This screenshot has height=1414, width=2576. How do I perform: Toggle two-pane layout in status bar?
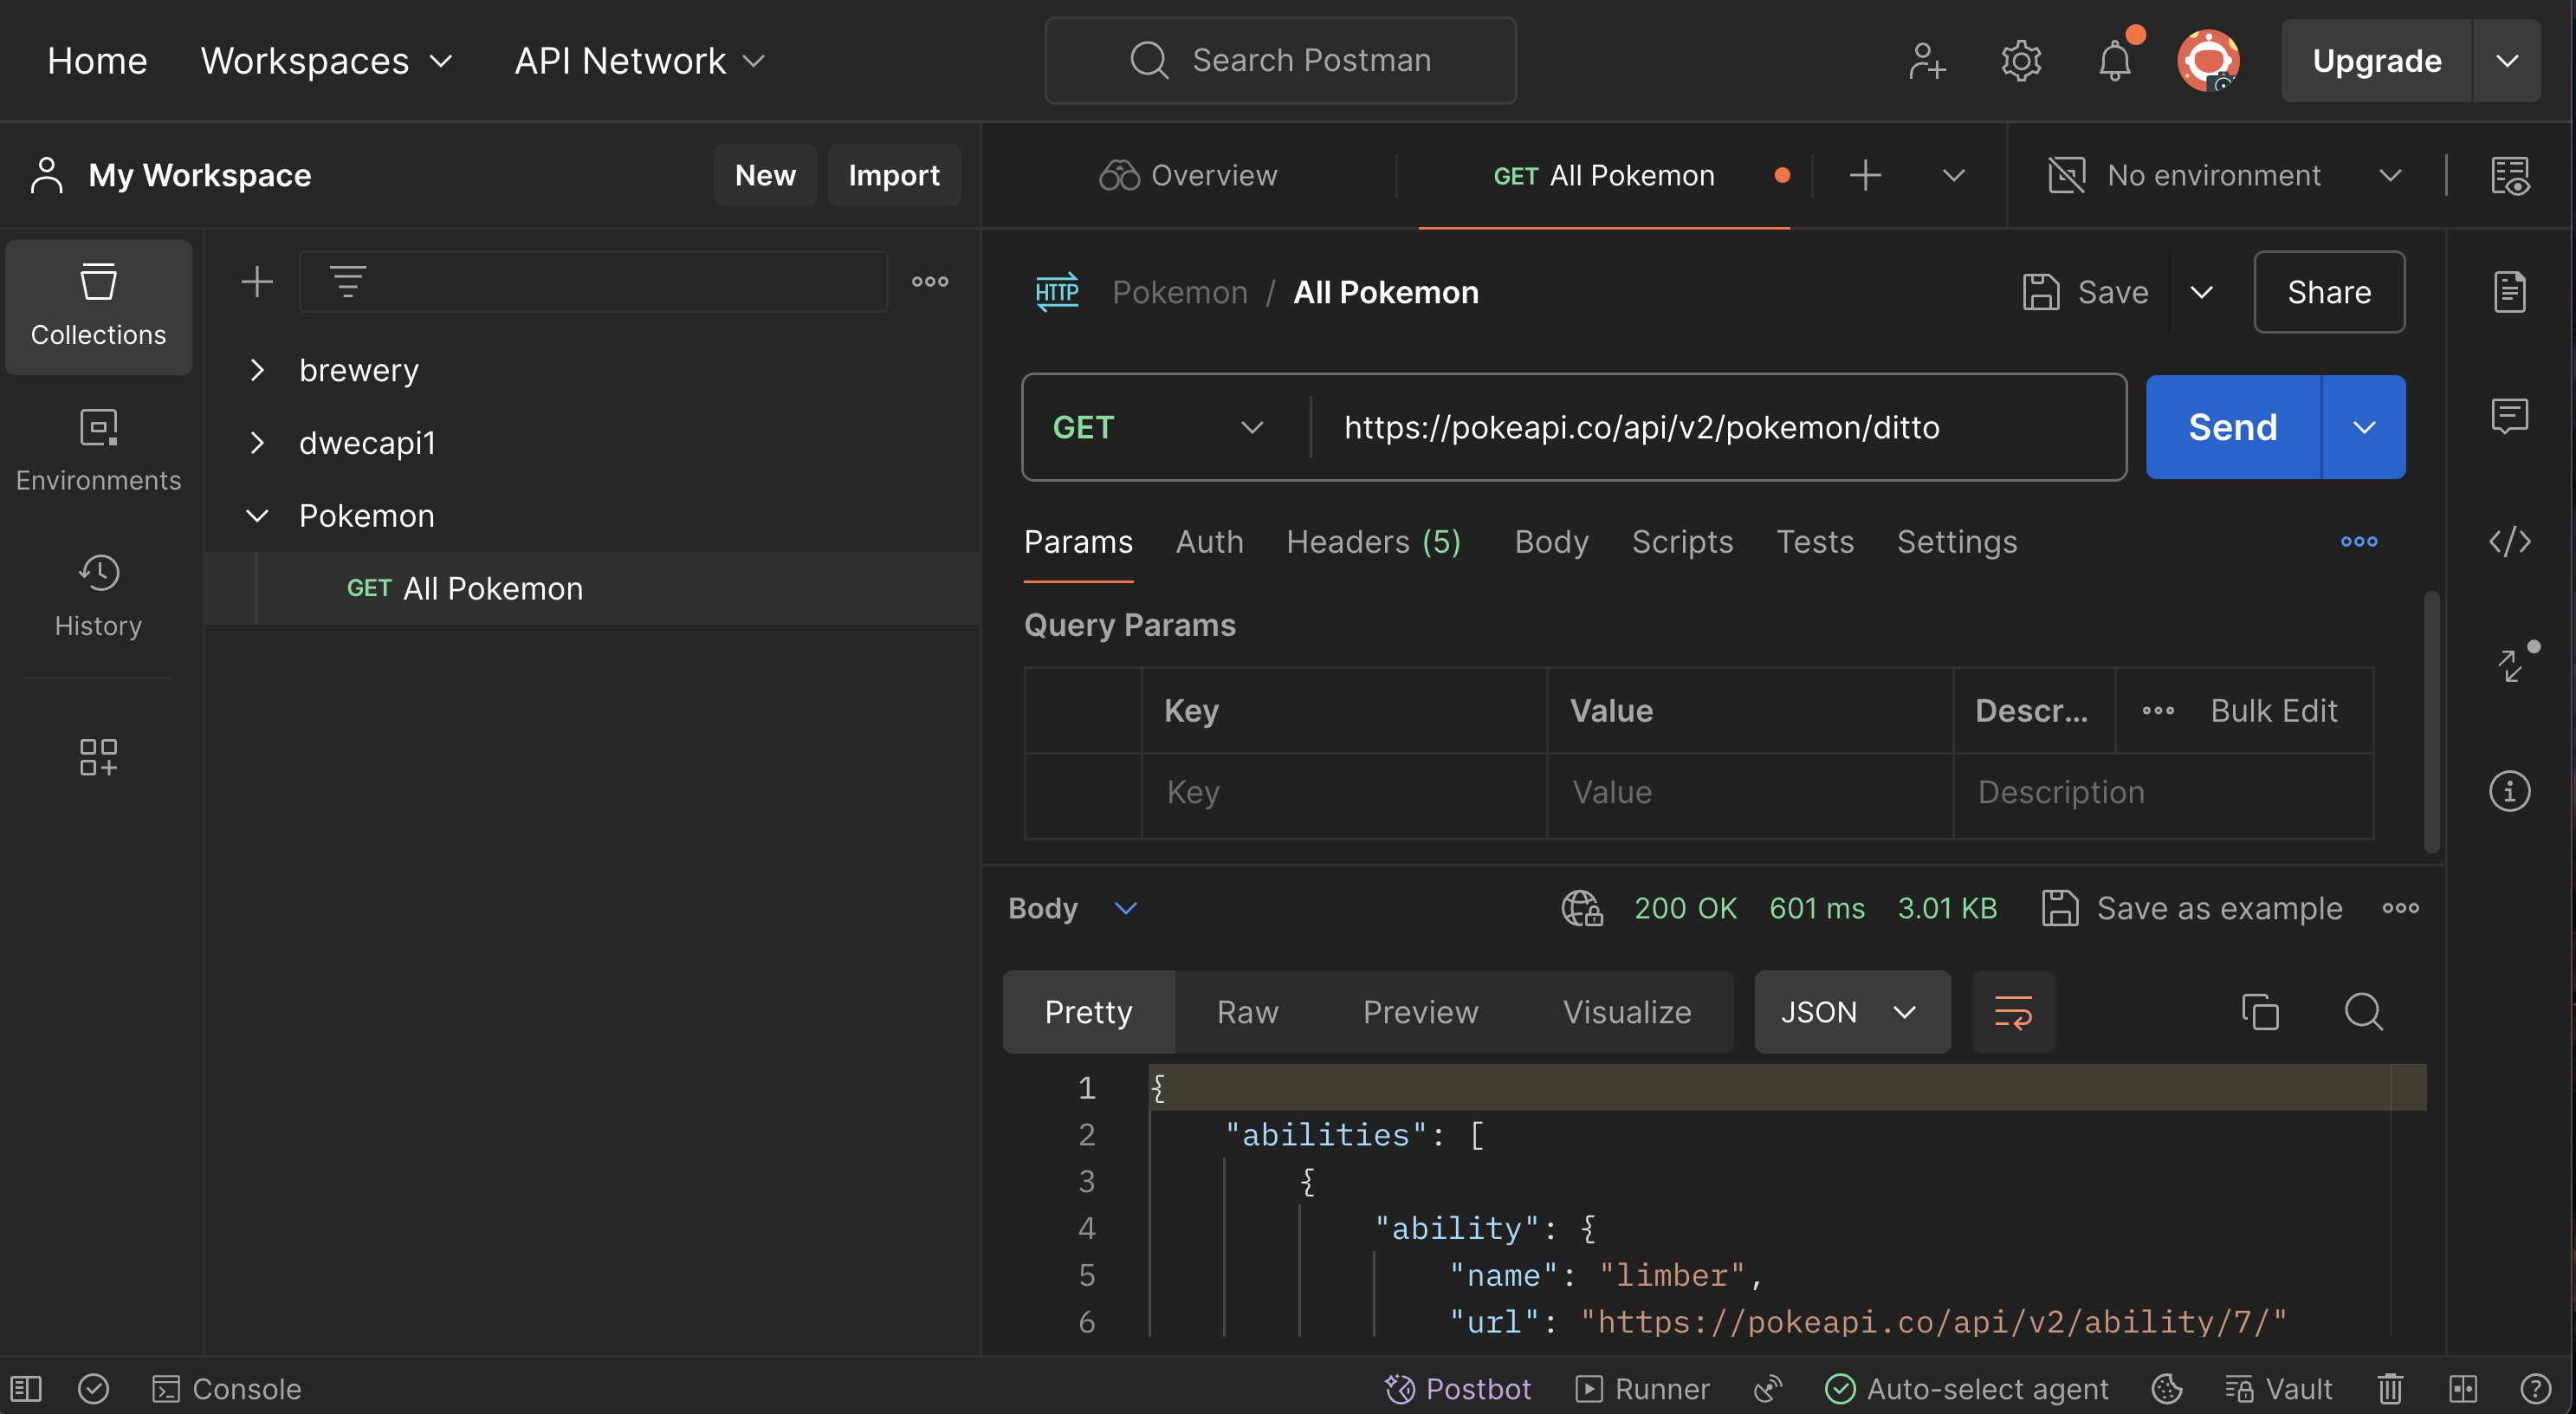click(x=2462, y=1389)
